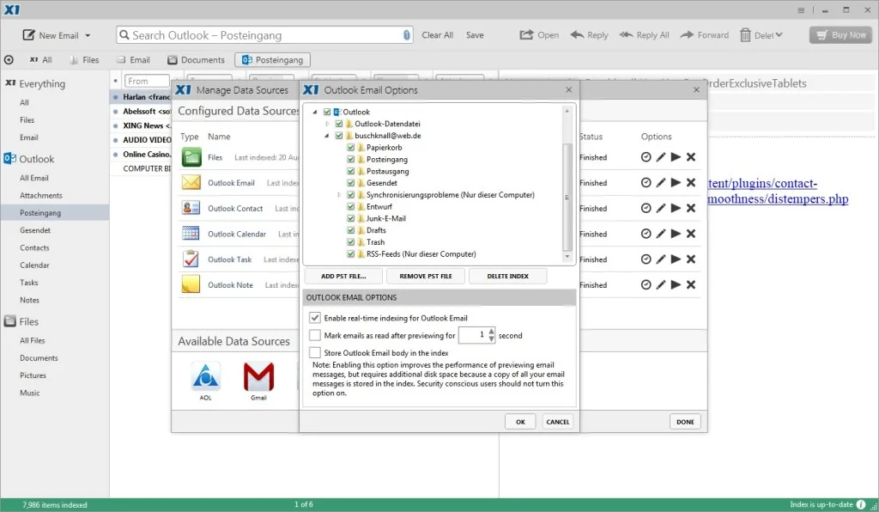Click Clear All link
Image resolution: width=879 pixels, height=512 pixels.
[437, 34]
